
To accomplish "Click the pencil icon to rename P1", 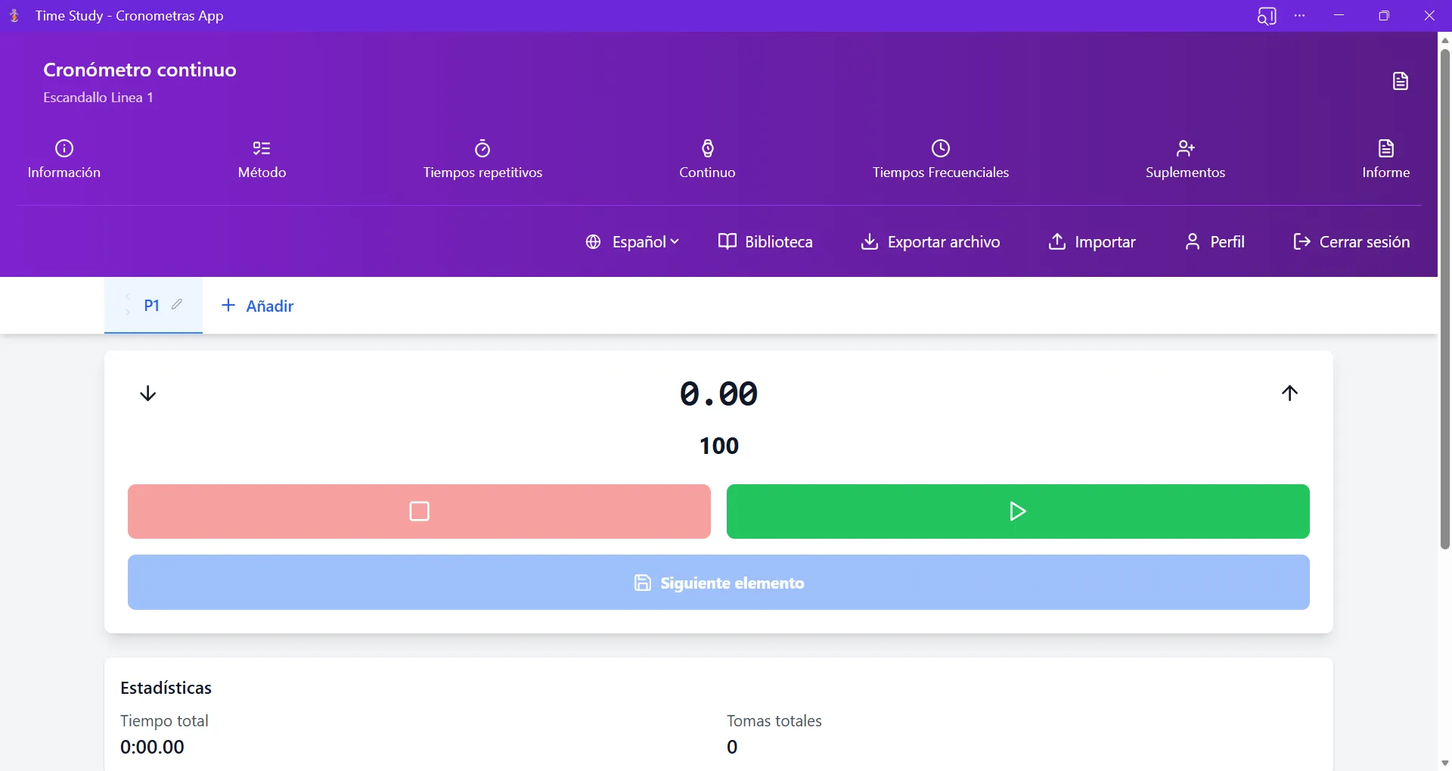I will click(177, 304).
